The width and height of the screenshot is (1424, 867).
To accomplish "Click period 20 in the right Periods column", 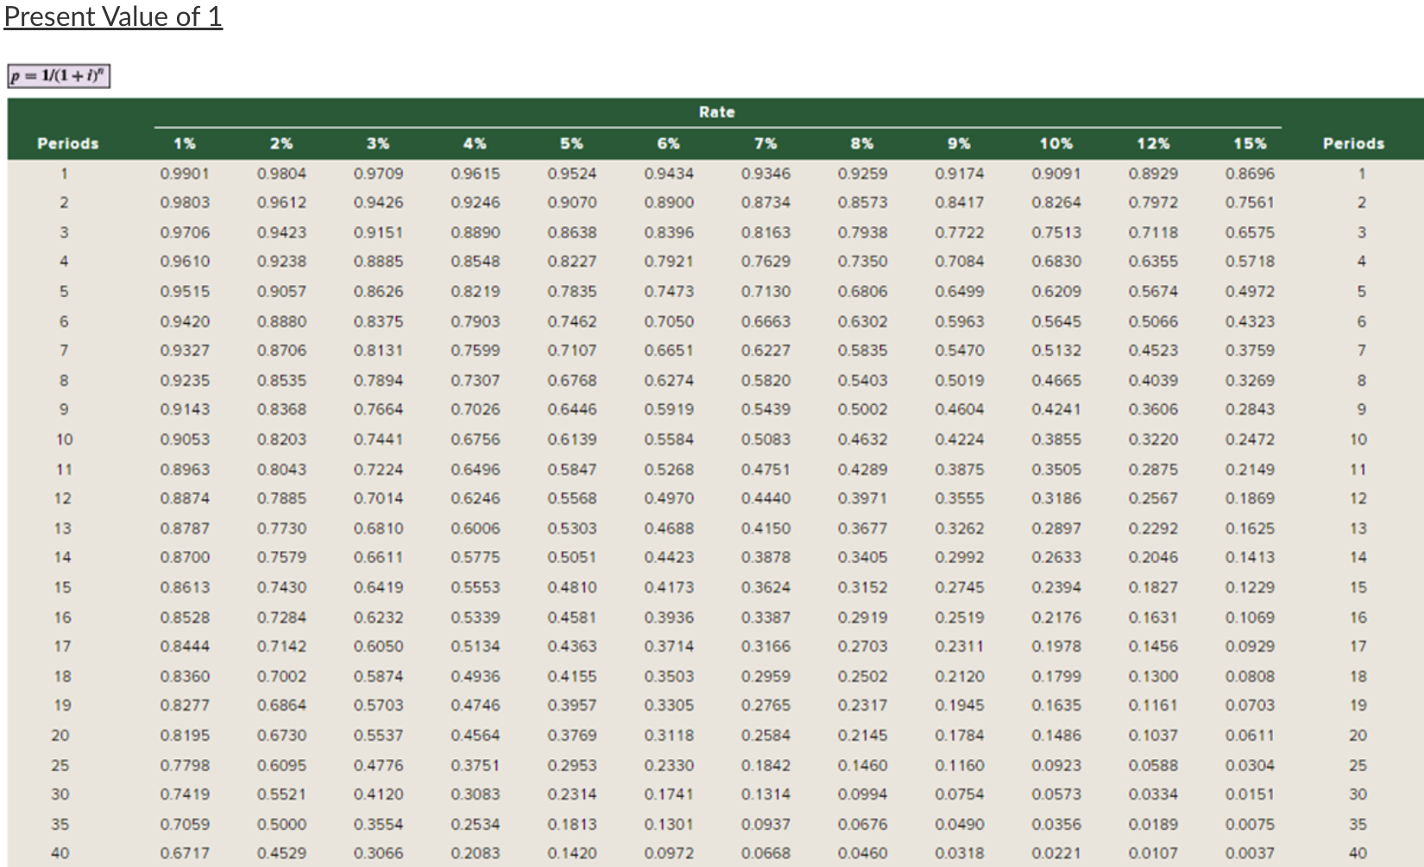I will pyautogui.click(x=1358, y=735).
